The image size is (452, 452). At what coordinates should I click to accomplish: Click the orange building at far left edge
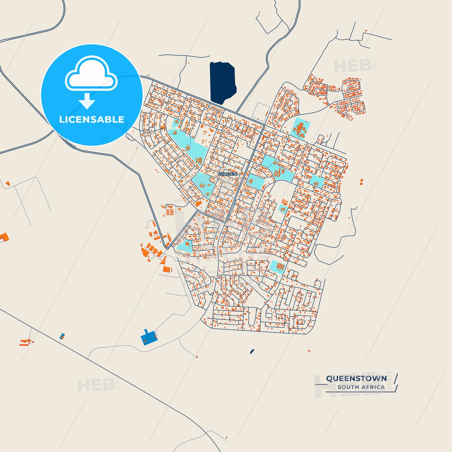(x=4, y=237)
